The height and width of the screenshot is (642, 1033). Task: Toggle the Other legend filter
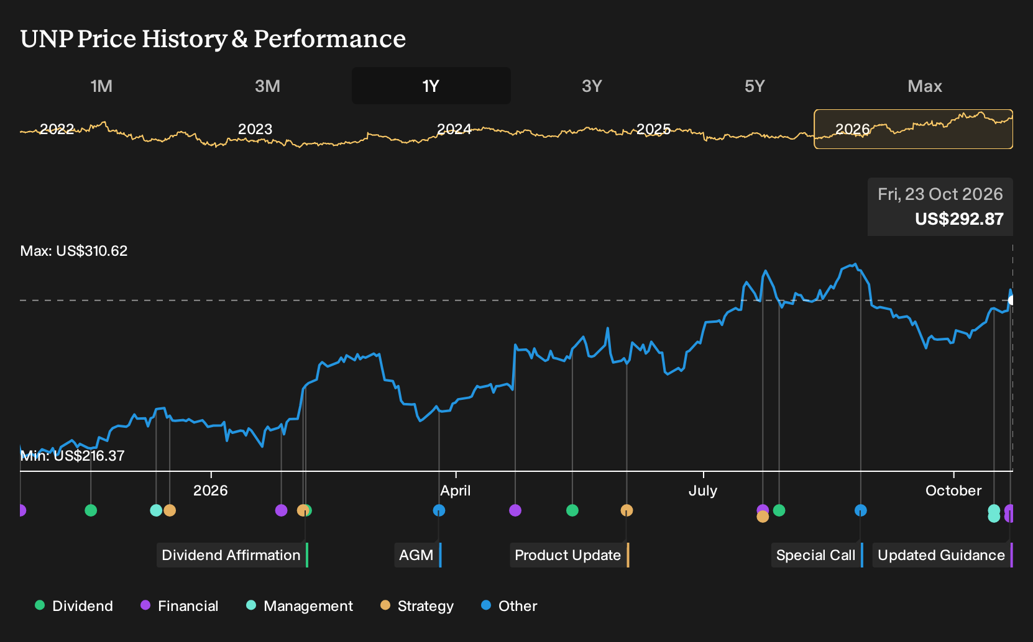tap(509, 606)
